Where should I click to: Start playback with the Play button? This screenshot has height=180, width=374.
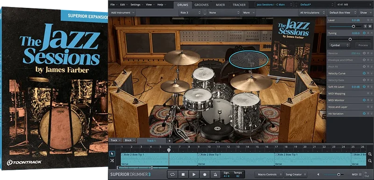(194, 174)
